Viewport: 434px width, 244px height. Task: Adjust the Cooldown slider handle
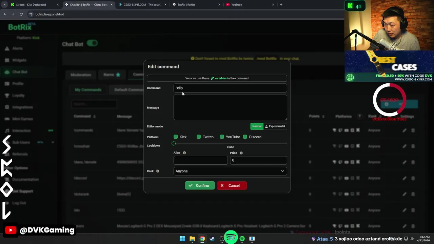pyautogui.click(x=174, y=143)
